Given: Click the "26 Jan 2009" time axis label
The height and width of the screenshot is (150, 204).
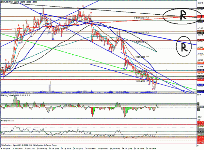Looking at the screenshot, I should pos(5,149).
